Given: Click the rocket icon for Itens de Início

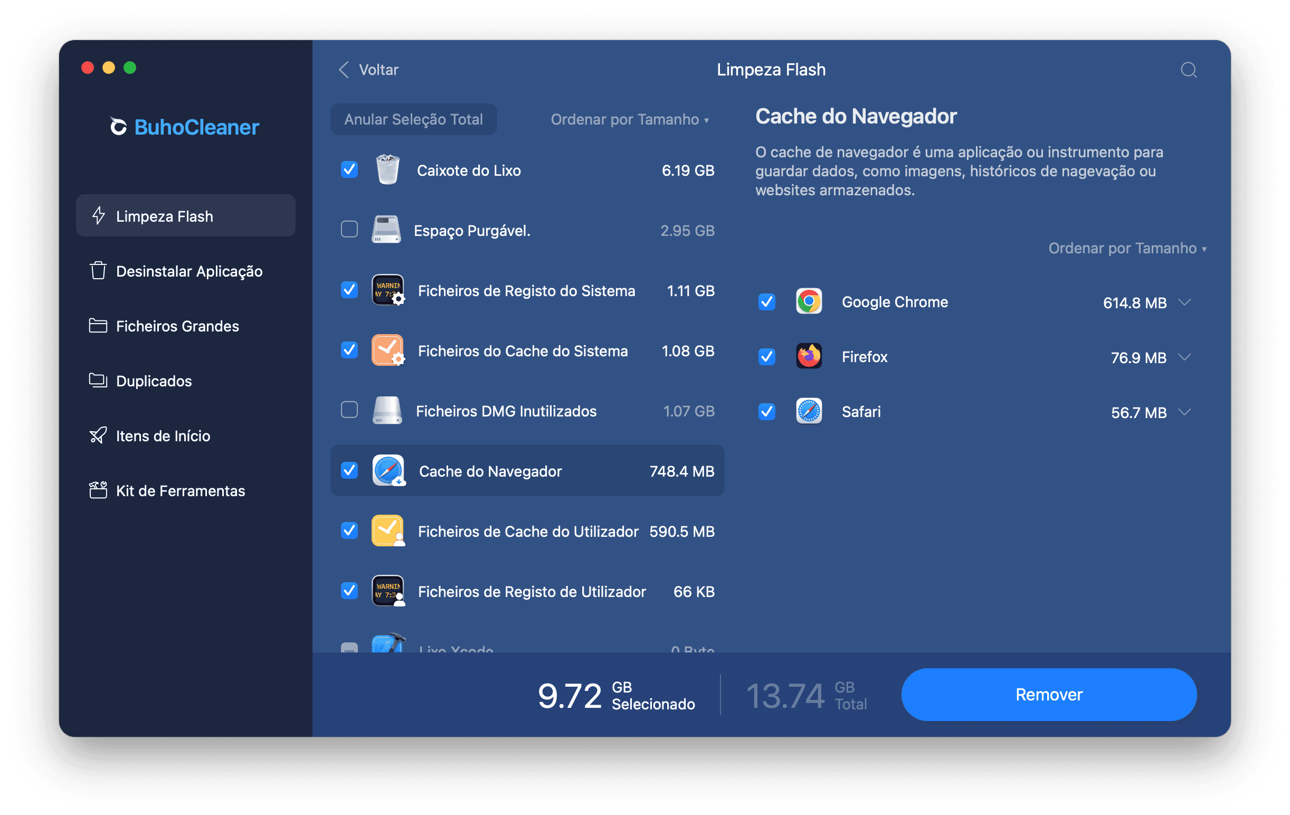Looking at the screenshot, I should coord(98,435).
